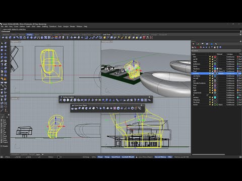Open the light layer orange color swatch
242x181 pixels.
click(215, 90)
